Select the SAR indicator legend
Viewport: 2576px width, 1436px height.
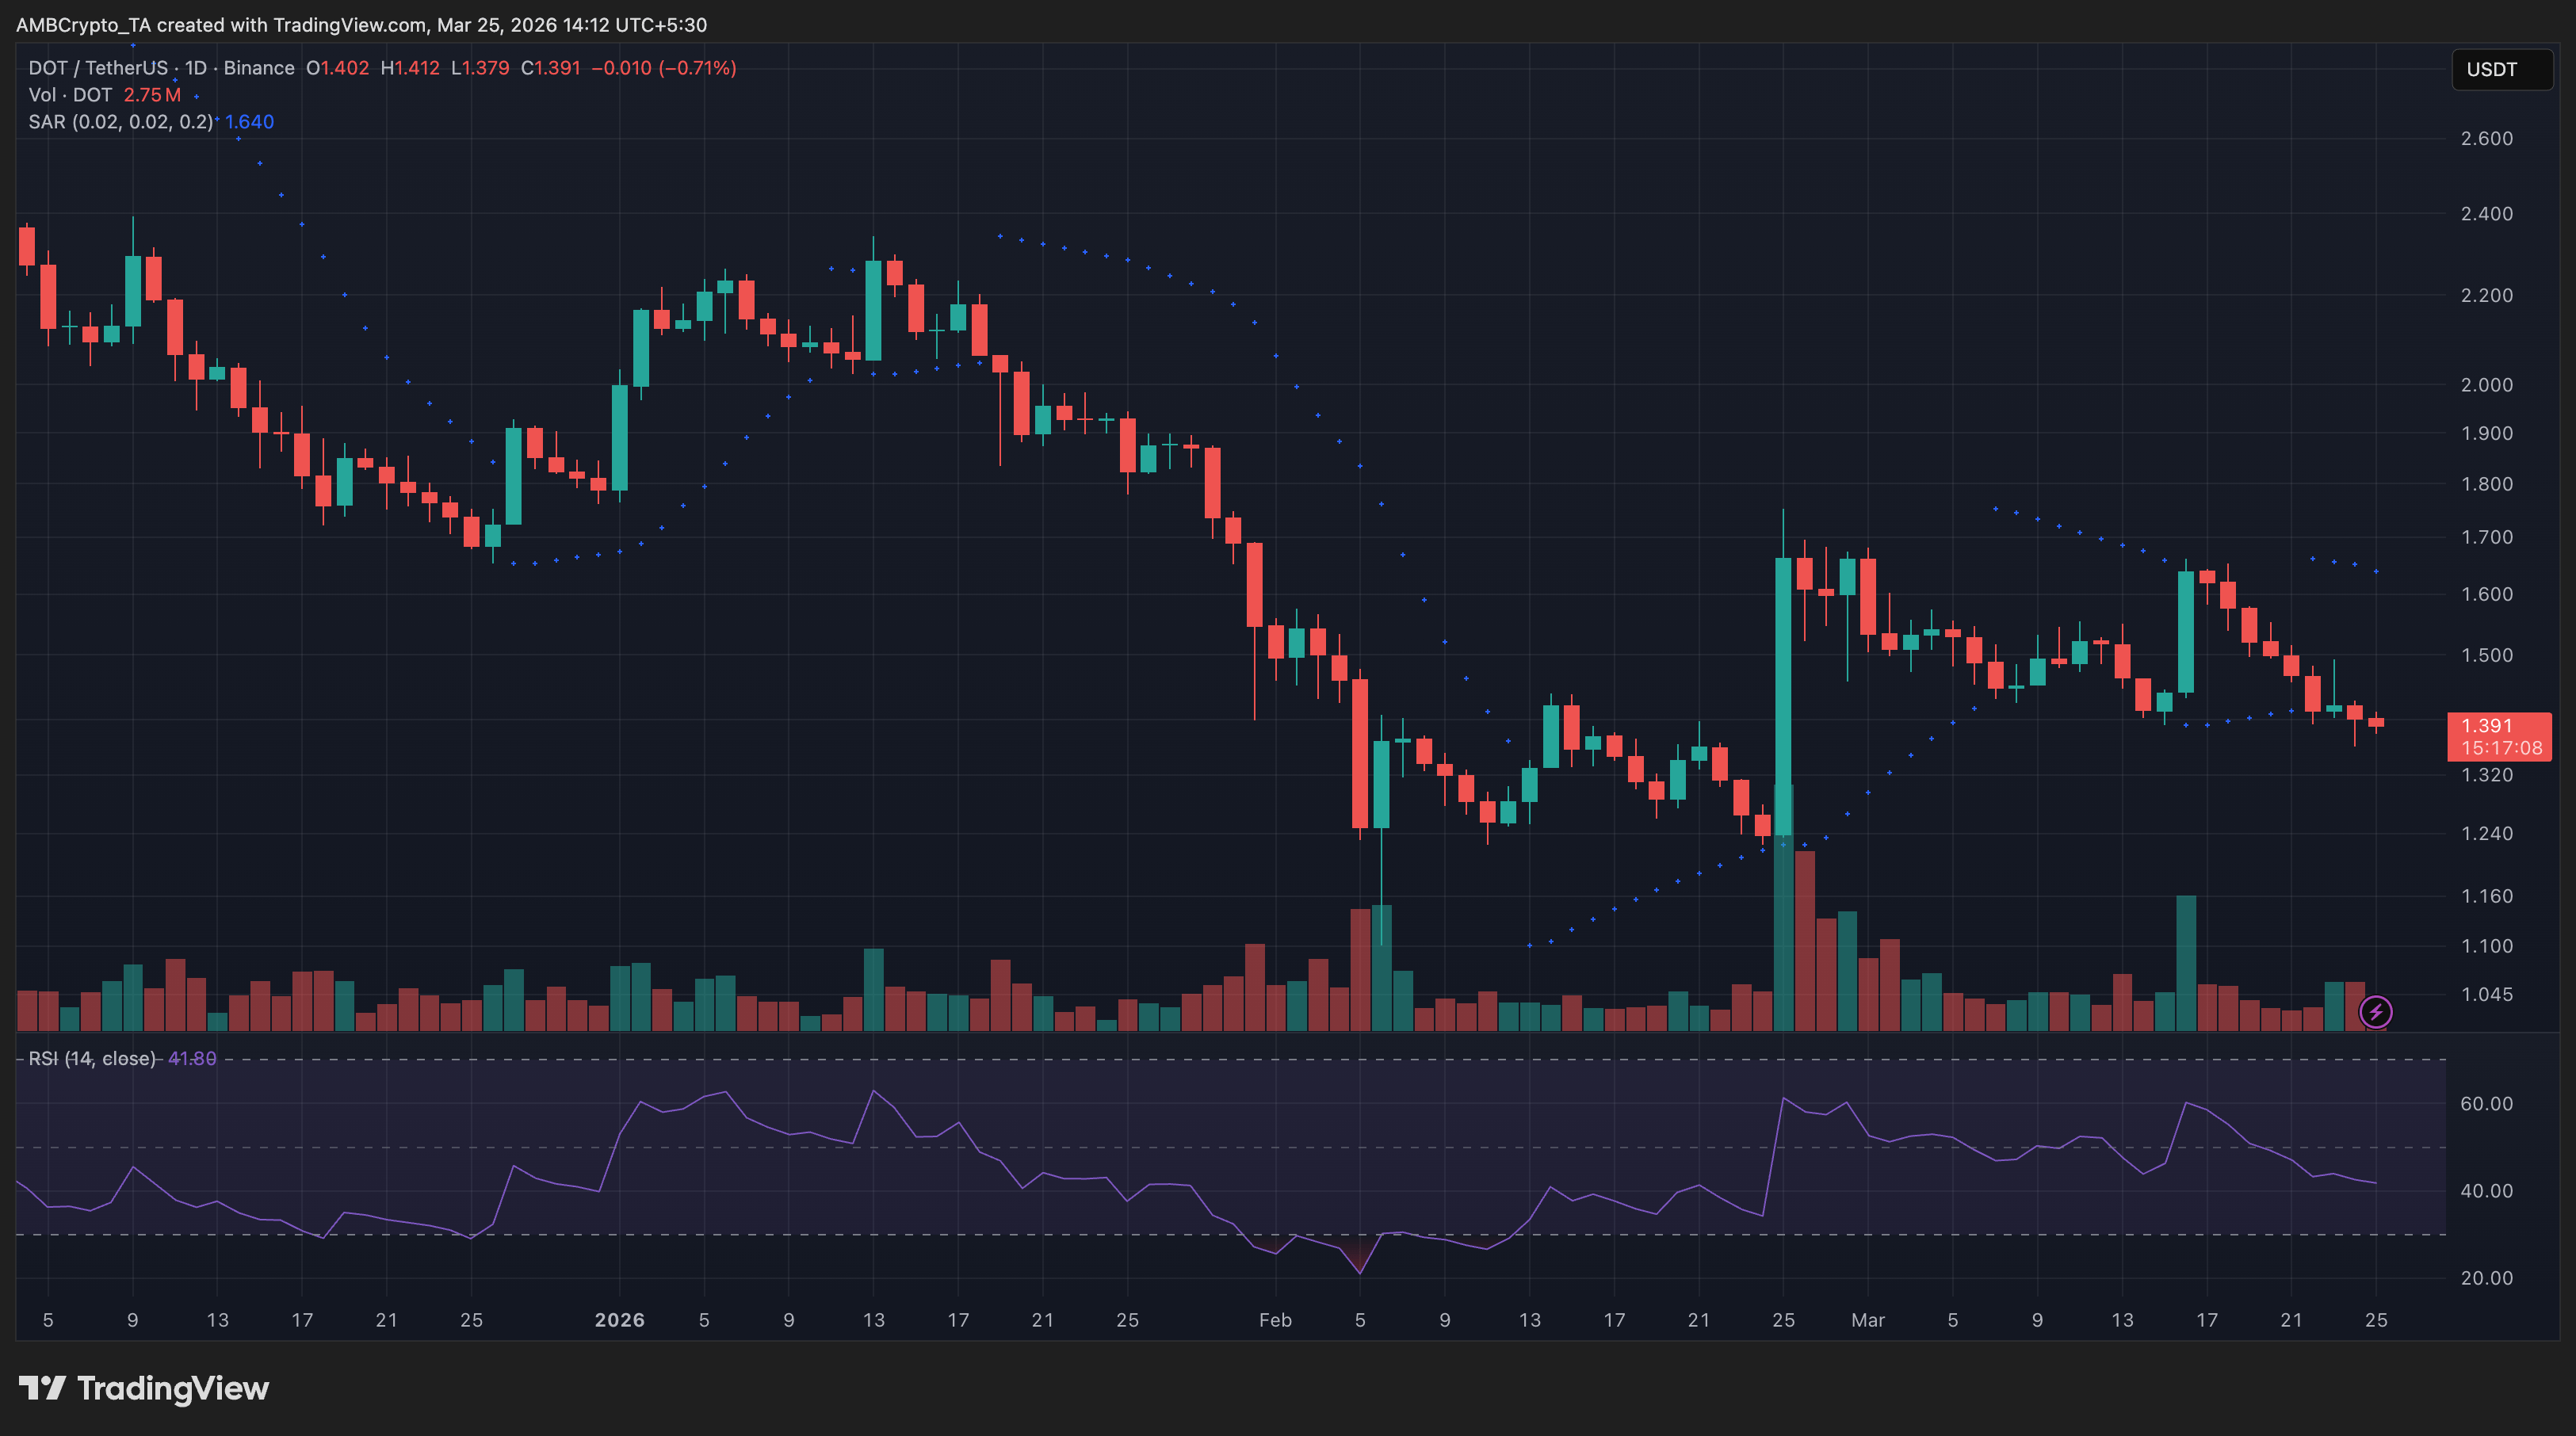click(x=120, y=122)
